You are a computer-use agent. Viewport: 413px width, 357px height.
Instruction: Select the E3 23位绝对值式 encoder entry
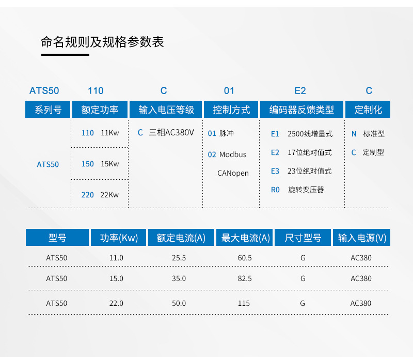(301, 171)
